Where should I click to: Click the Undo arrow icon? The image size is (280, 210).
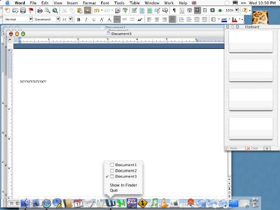click(97, 10)
